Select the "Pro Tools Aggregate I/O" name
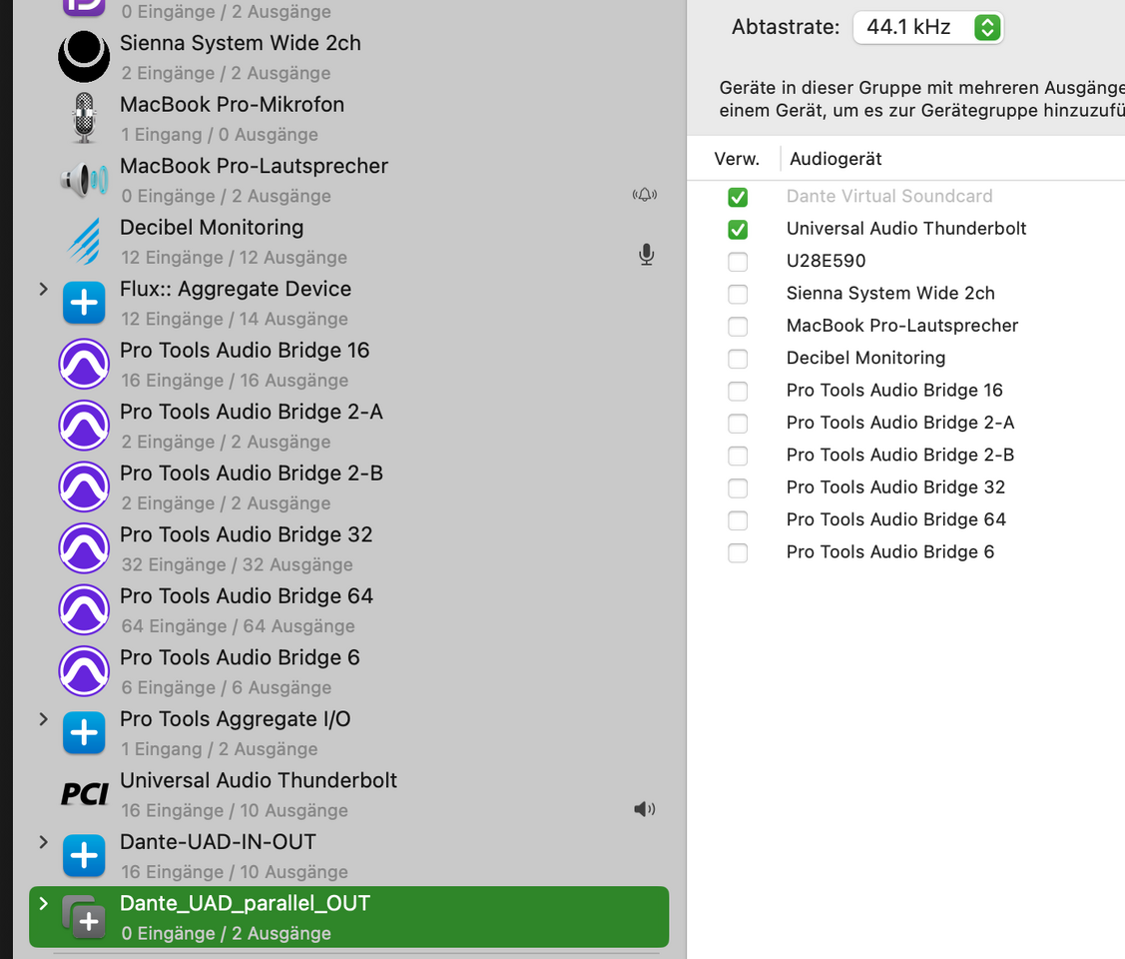 click(236, 719)
